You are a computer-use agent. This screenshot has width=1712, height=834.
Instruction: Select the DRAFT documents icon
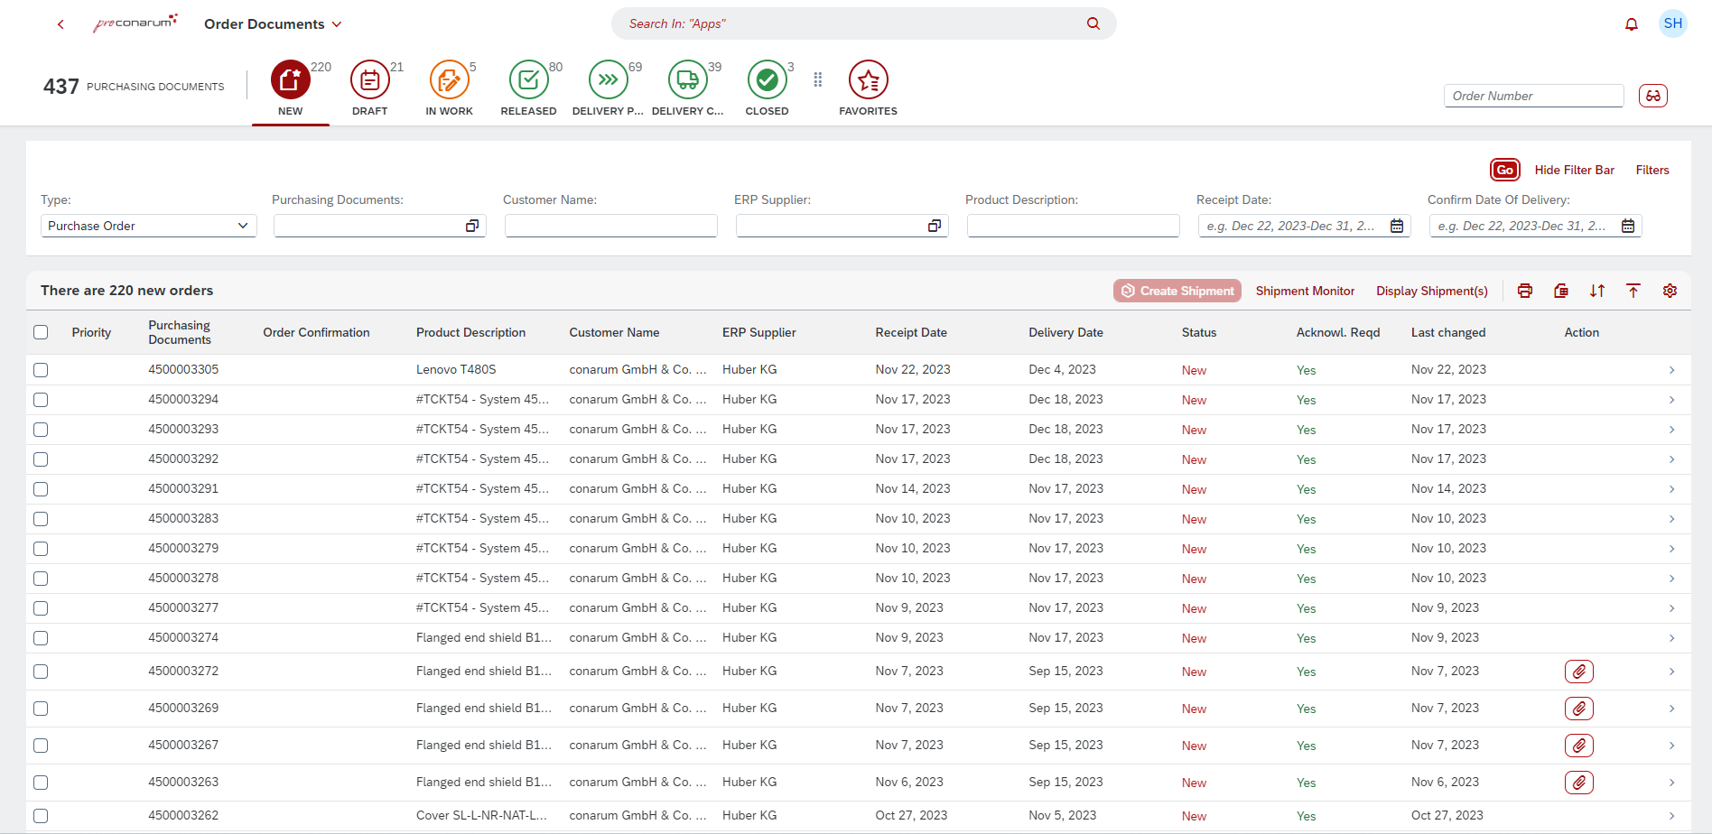pyautogui.click(x=369, y=80)
